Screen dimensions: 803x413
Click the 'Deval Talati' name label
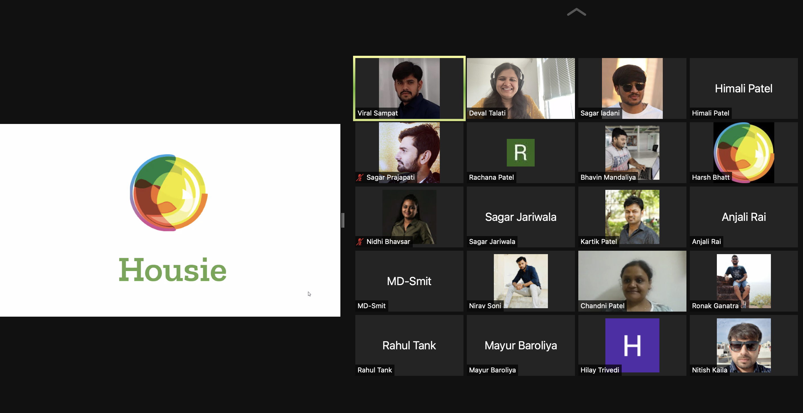pos(487,113)
